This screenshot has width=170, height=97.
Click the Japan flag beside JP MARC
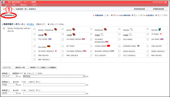click(x=161, y=34)
